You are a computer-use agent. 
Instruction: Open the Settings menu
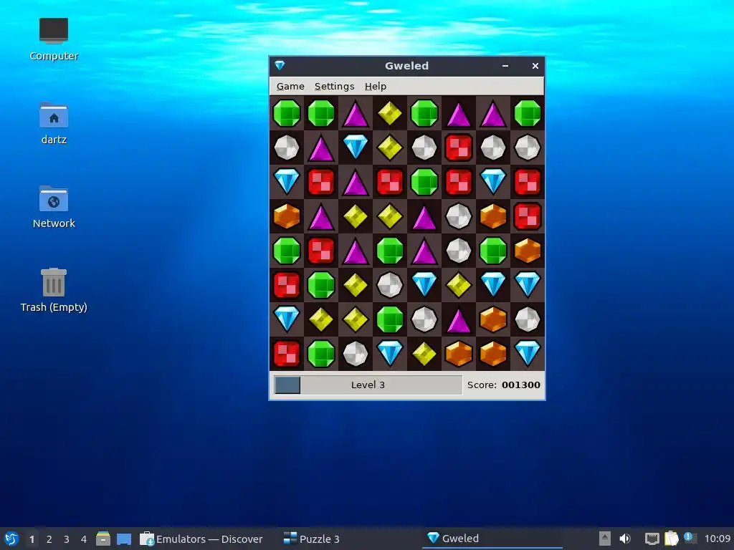pyautogui.click(x=334, y=86)
